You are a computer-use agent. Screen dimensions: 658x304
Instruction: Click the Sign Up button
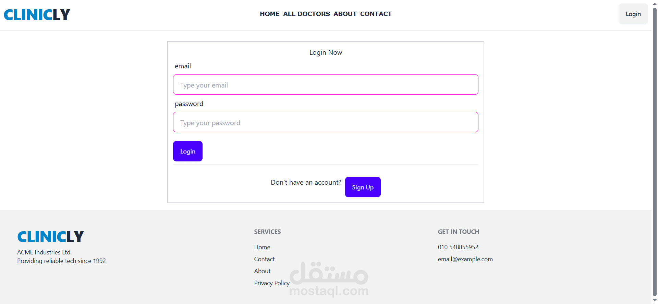pyautogui.click(x=363, y=187)
